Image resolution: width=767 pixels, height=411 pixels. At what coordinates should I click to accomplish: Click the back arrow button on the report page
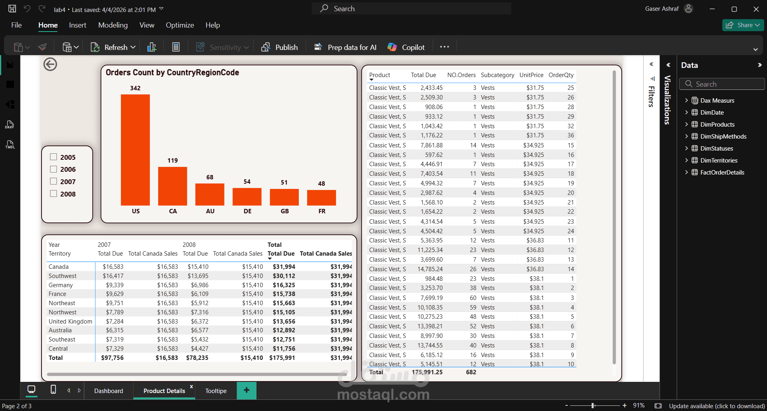[50, 64]
